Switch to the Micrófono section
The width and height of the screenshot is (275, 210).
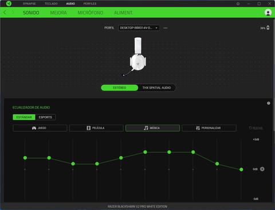(x=91, y=13)
